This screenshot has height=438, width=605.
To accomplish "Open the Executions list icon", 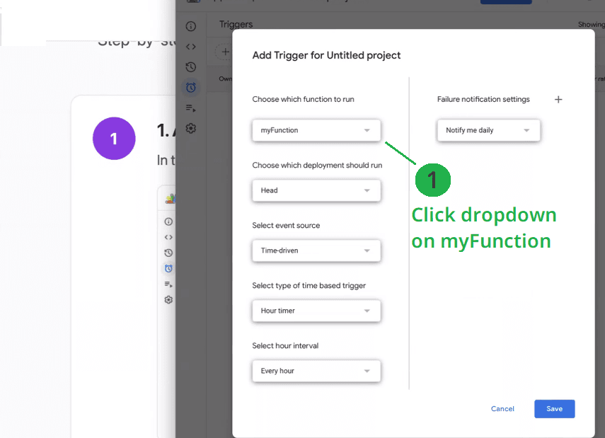I will 190,108.
